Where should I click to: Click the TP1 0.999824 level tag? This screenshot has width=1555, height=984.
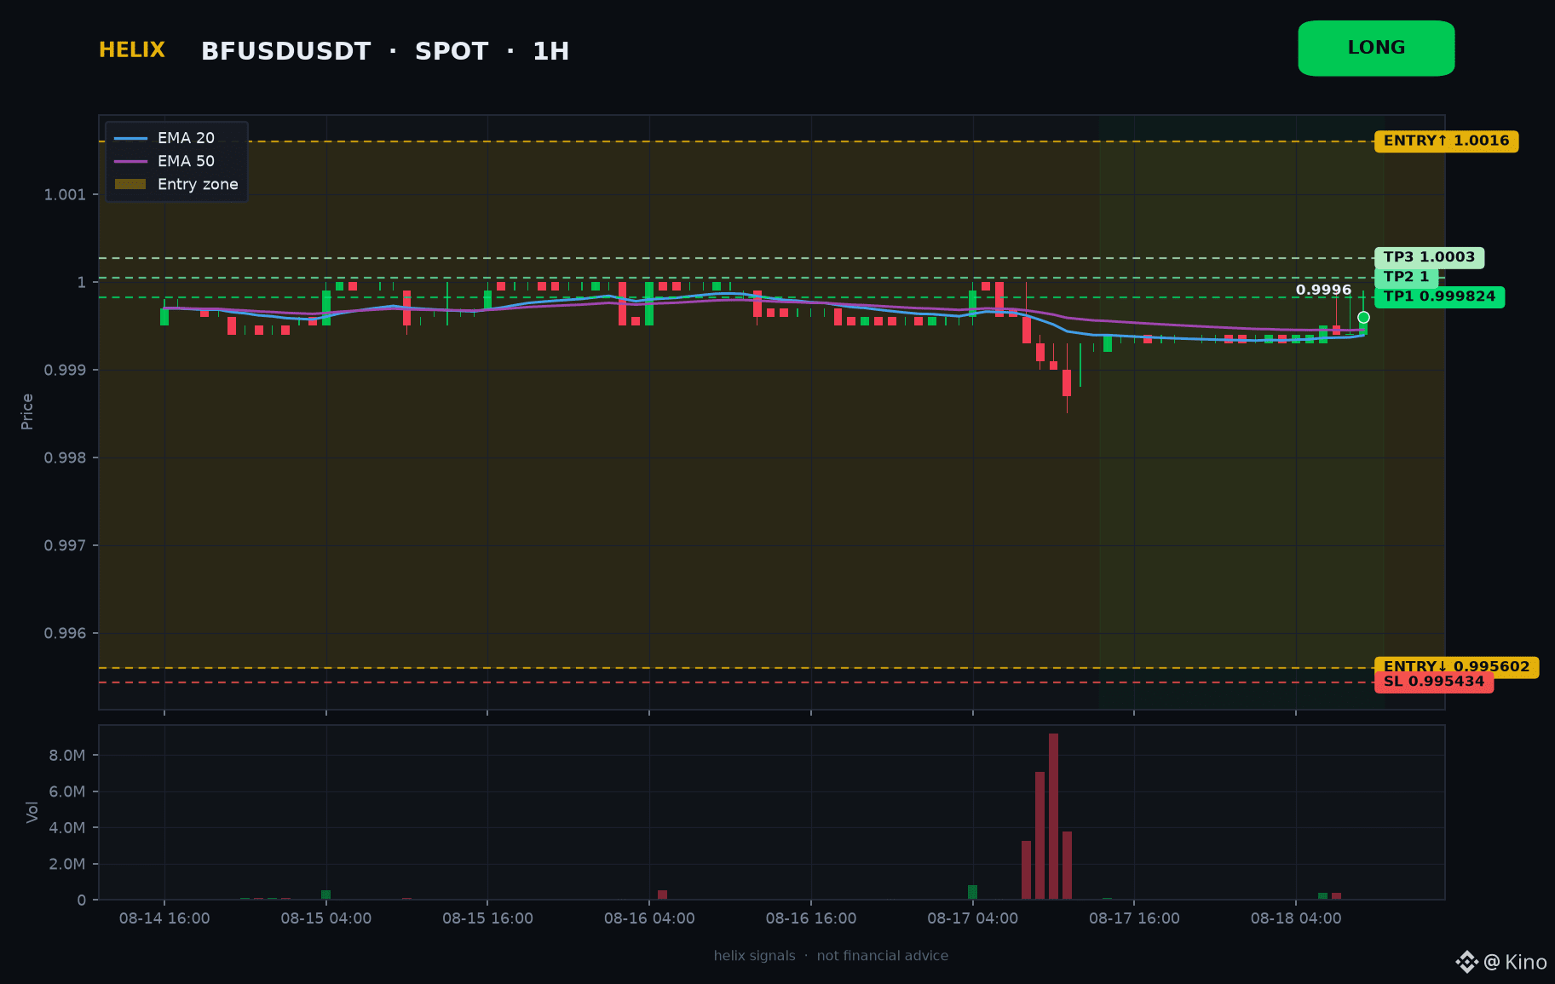(x=1439, y=296)
